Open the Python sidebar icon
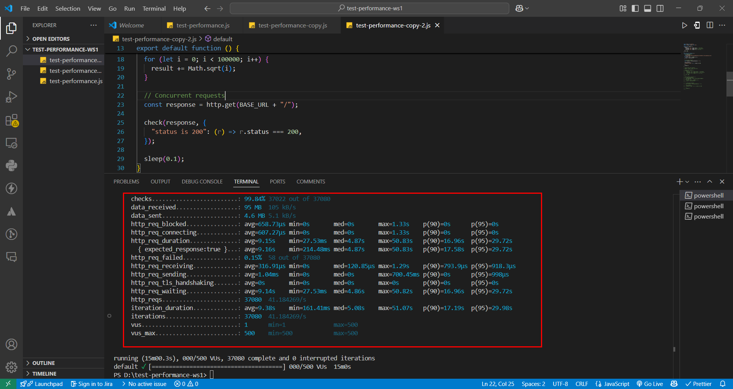733x389 pixels. 11,166
